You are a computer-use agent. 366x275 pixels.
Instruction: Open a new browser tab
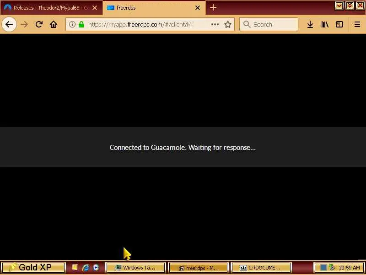pos(213,8)
